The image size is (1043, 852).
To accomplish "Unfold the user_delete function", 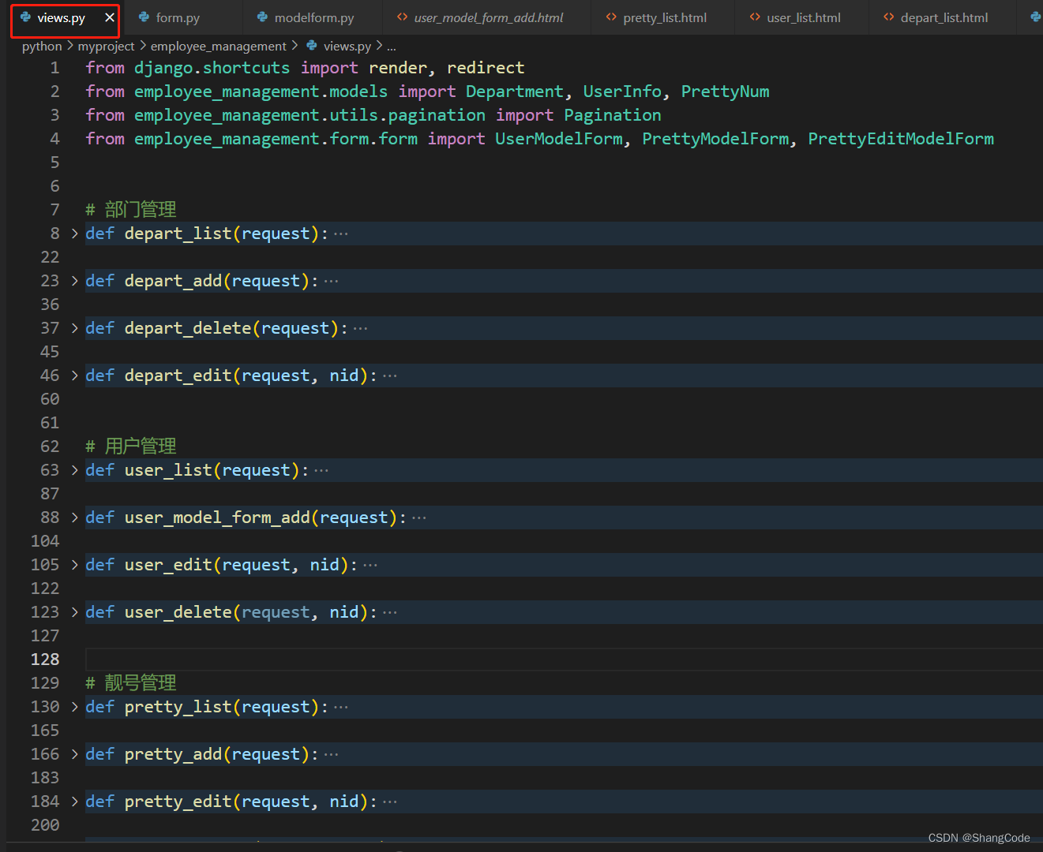I will pyautogui.click(x=74, y=612).
